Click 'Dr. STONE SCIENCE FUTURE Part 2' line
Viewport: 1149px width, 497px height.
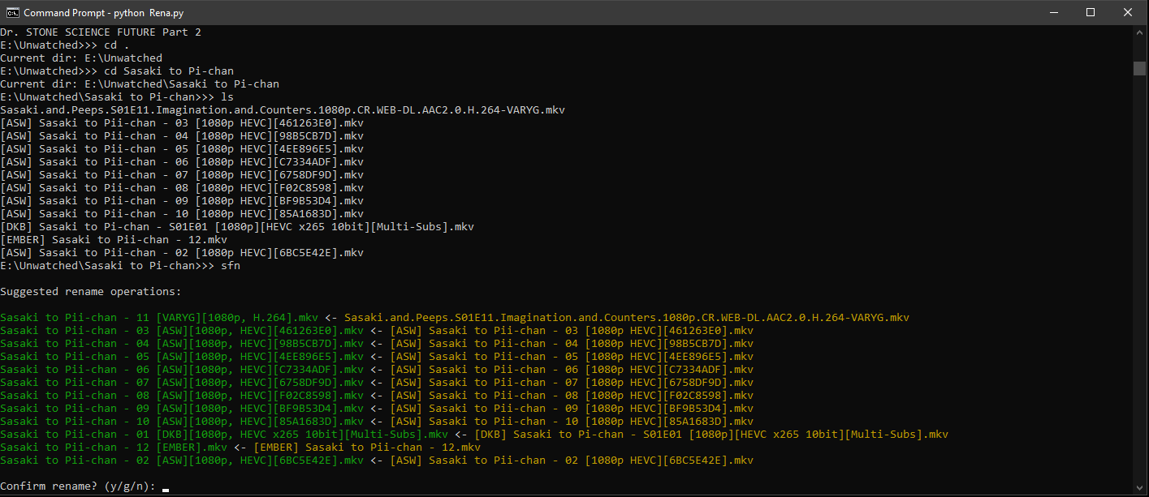101,32
